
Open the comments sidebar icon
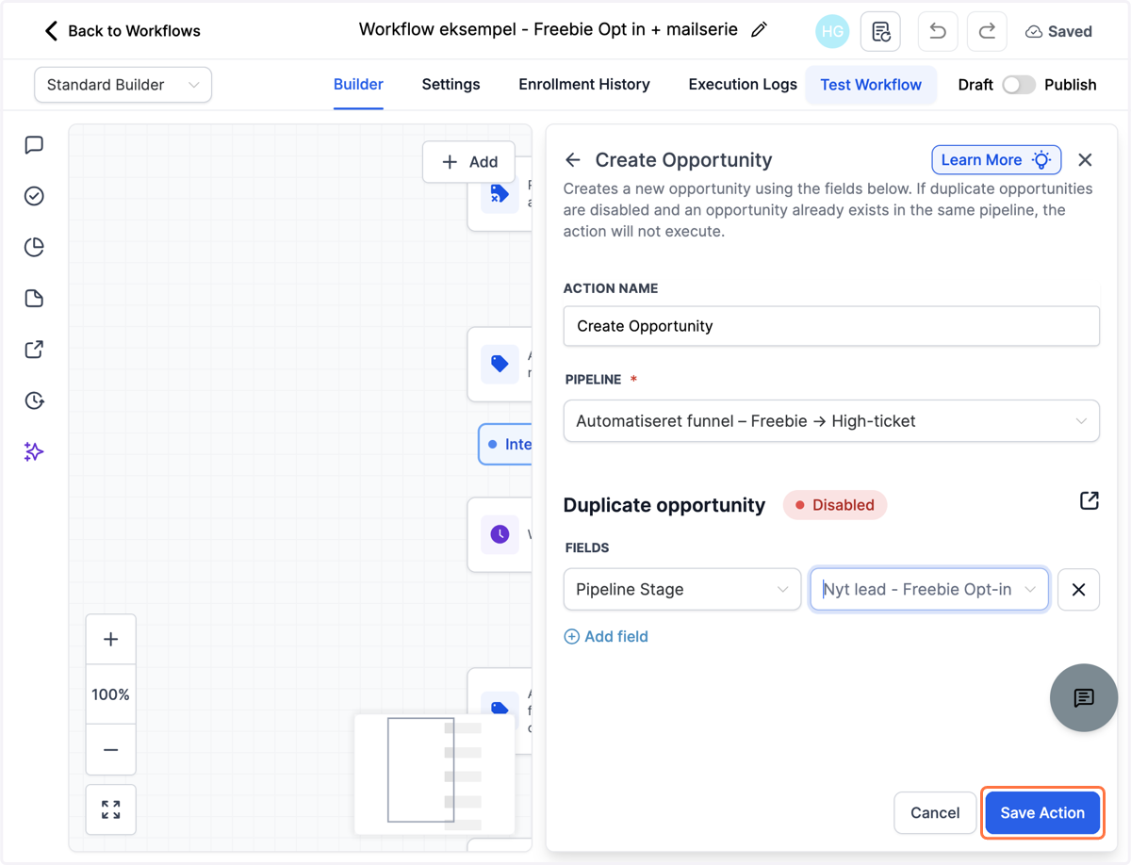tap(34, 145)
